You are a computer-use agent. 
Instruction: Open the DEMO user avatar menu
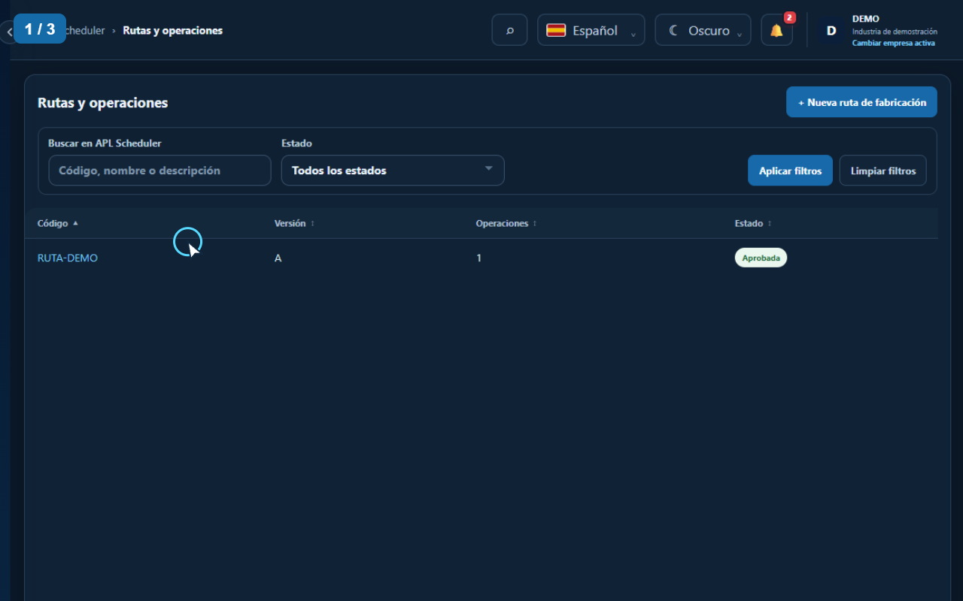point(831,31)
